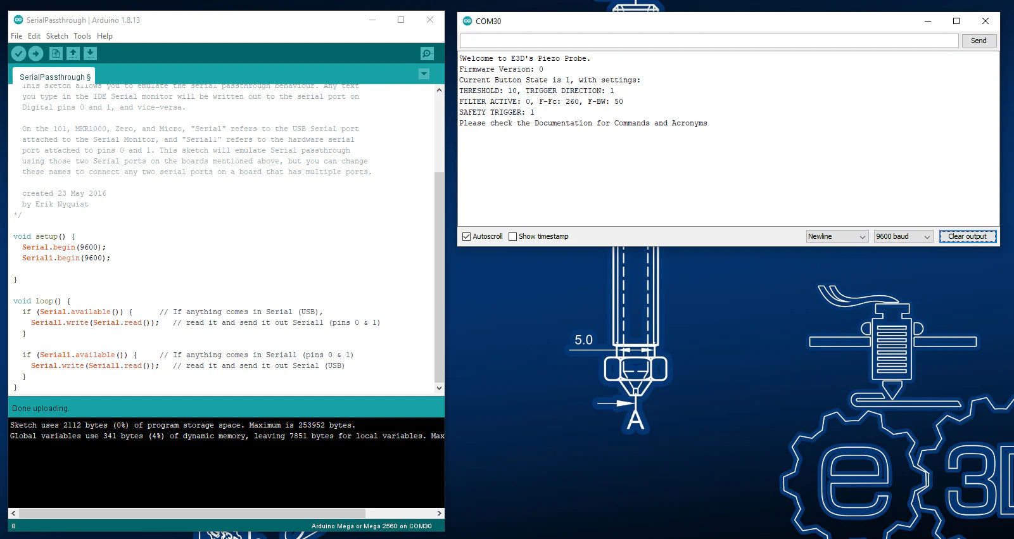The image size is (1014, 539).
Task: Save the sketch with down-arrow icon
Action: click(90, 54)
